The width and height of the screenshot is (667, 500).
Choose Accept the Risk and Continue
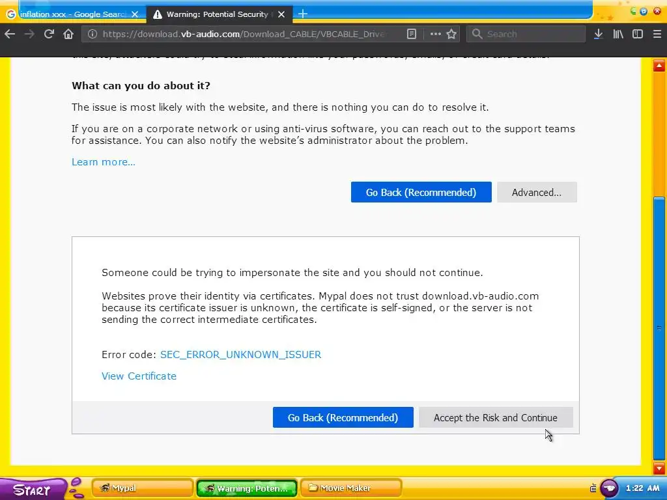point(496,417)
